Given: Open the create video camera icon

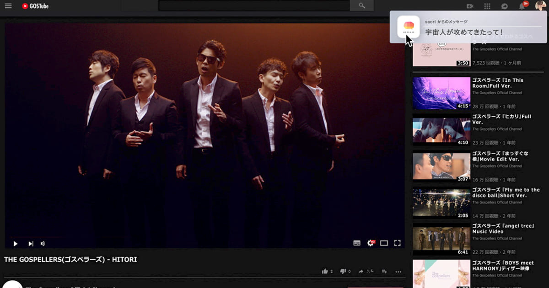Looking at the screenshot, I should pyautogui.click(x=469, y=6).
